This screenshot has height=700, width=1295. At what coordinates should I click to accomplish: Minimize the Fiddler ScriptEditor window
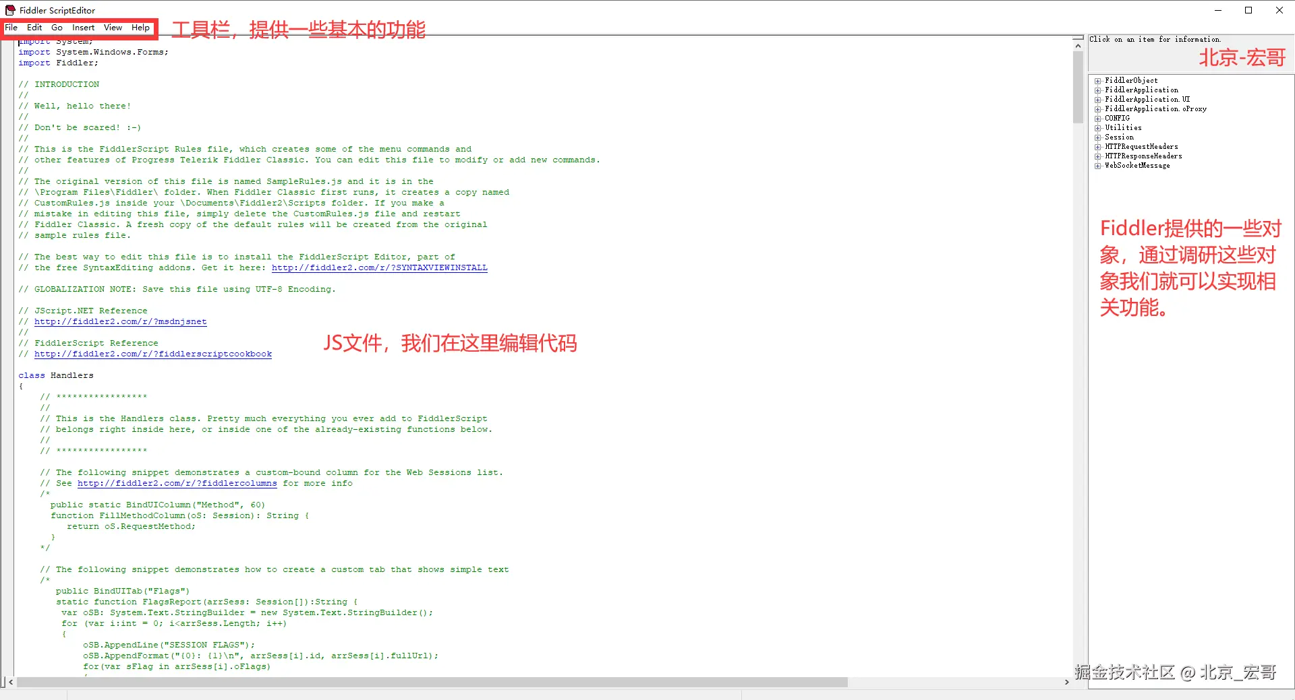pos(1218,10)
